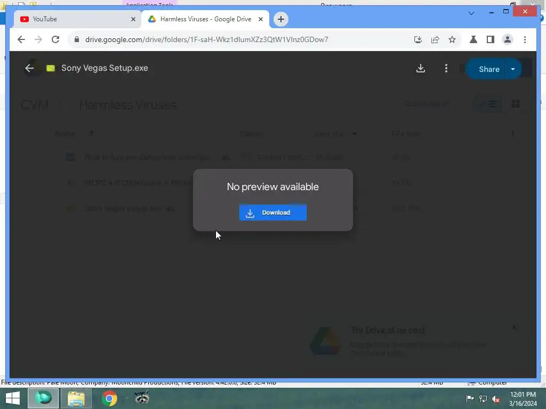Toggle the browser side panel
Image resolution: width=546 pixels, height=409 pixels.
pos(491,39)
